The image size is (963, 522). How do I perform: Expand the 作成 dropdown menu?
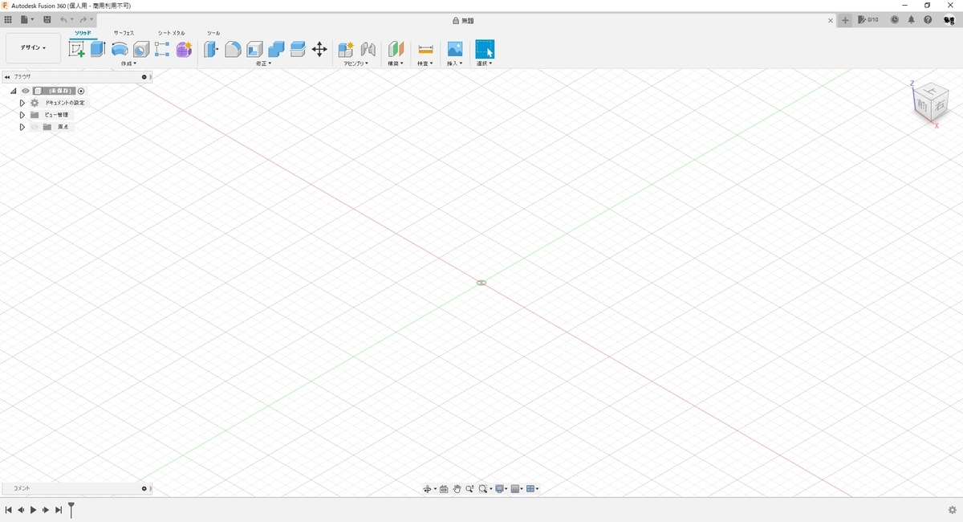click(128, 63)
